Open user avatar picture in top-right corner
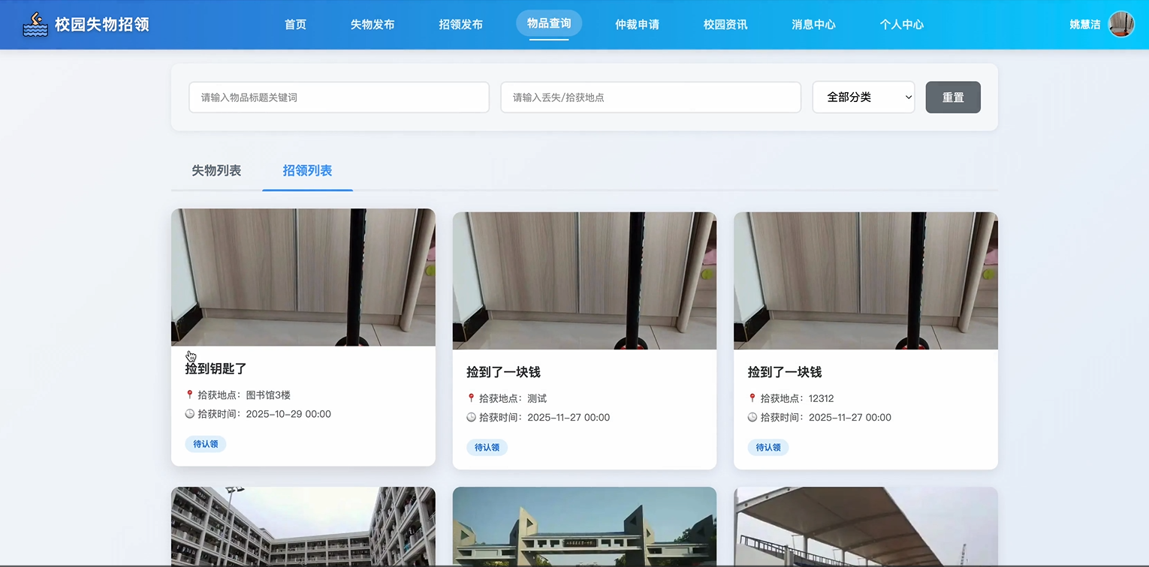The height and width of the screenshot is (567, 1149). [x=1121, y=24]
